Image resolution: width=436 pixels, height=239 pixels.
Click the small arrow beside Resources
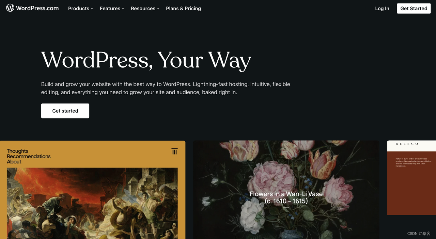click(158, 9)
